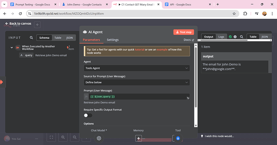Add a Memory sub-node with plus

[138, 138]
